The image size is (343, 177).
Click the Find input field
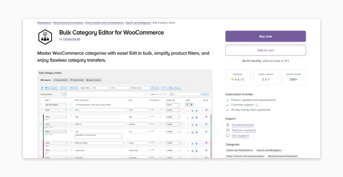121,88
